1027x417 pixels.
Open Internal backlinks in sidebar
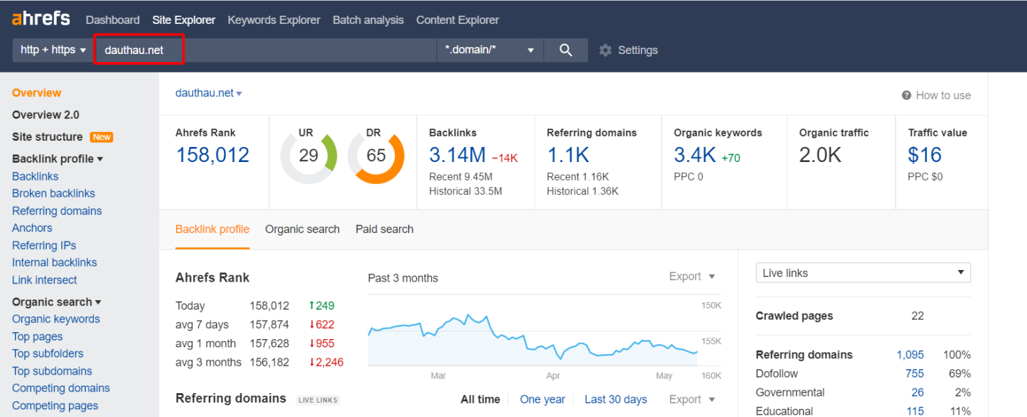[x=55, y=263]
